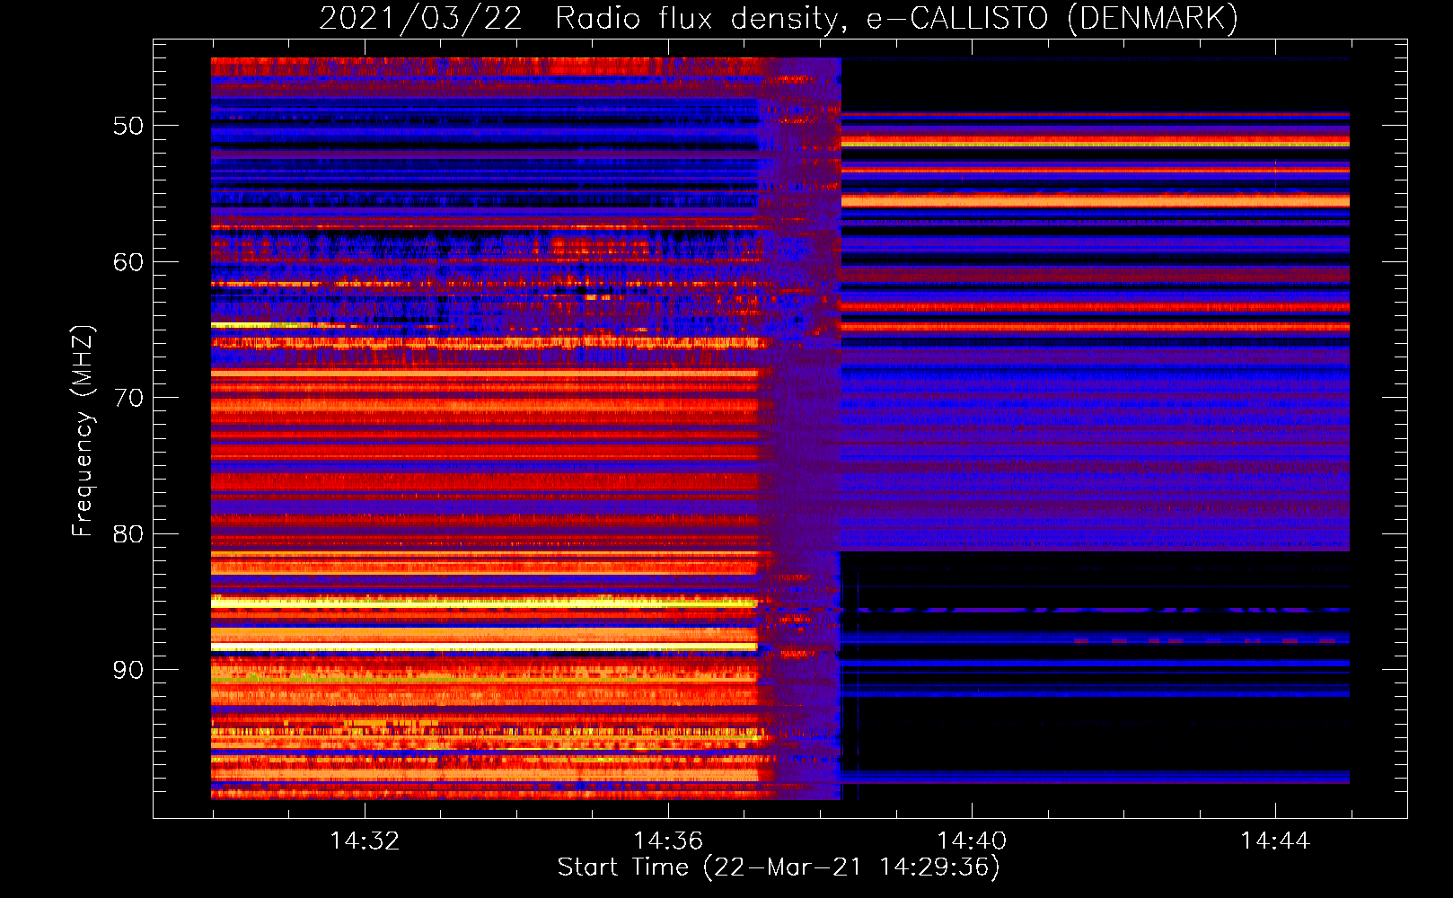Click the 14:36 time tick label

668,841
